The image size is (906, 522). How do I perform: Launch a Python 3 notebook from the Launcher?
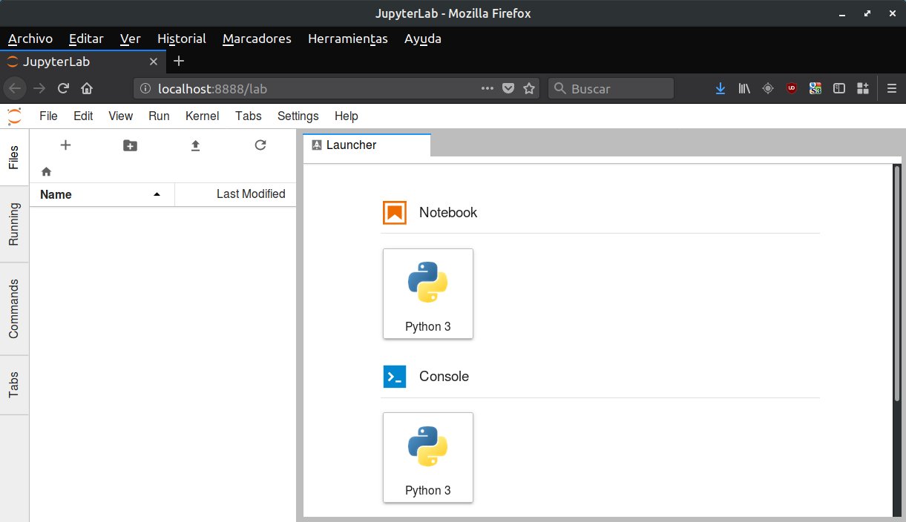click(427, 294)
